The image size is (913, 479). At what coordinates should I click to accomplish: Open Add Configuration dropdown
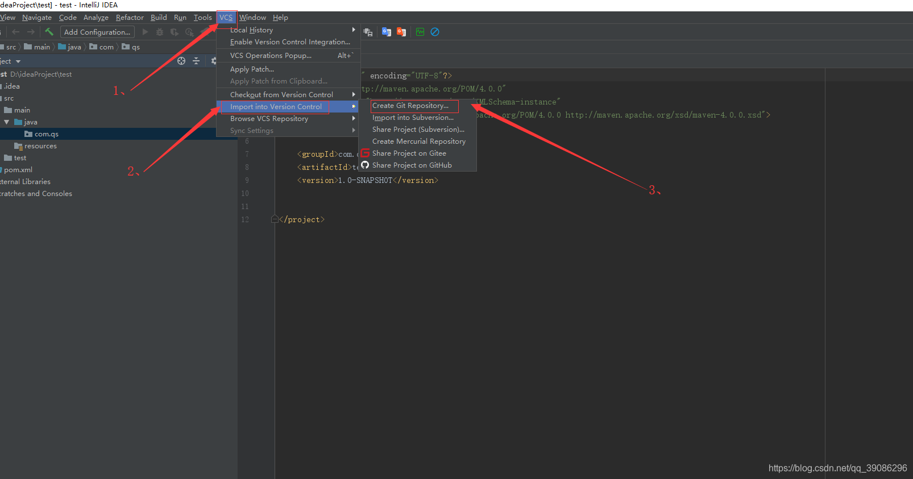(x=97, y=32)
